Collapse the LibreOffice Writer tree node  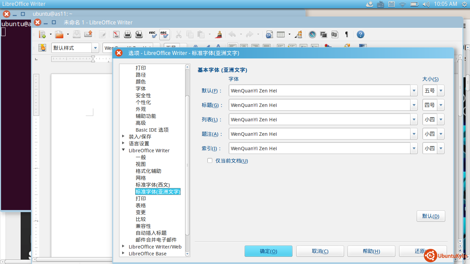(x=124, y=150)
